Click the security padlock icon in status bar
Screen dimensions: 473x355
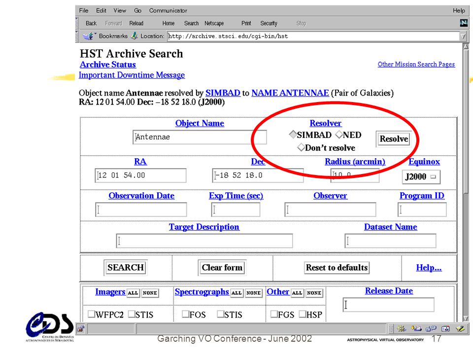coord(80,329)
